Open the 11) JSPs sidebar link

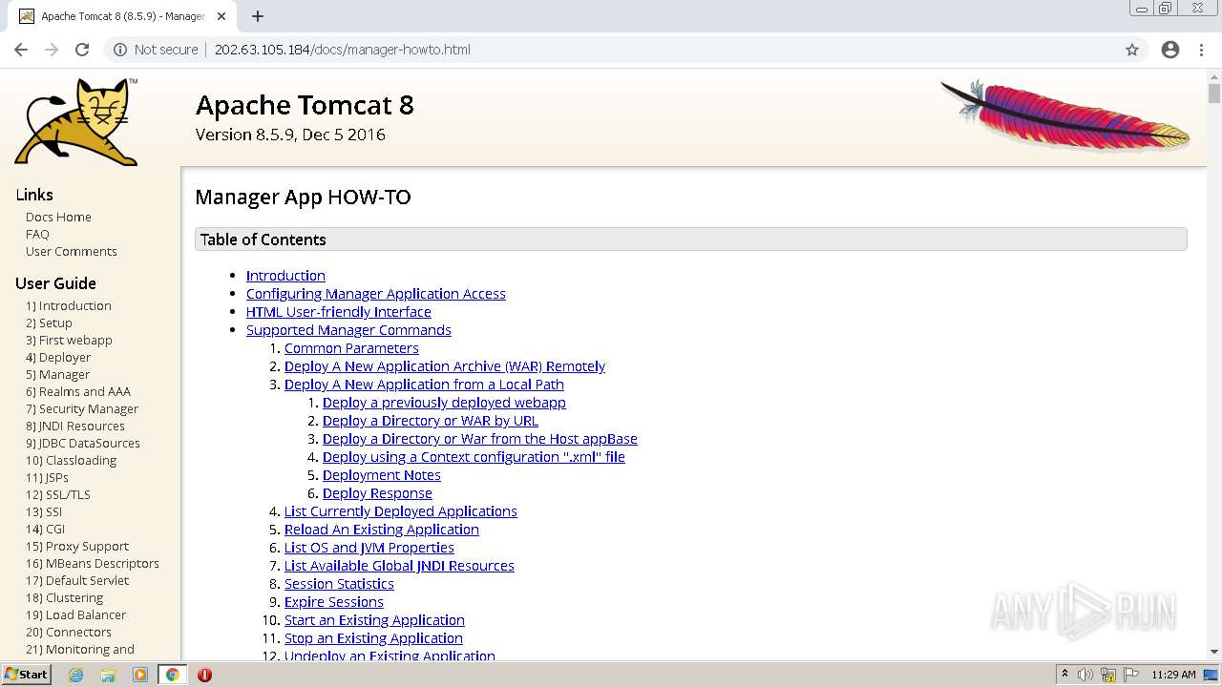click(47, 477)
